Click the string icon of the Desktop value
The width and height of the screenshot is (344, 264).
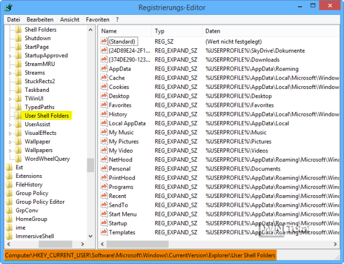[104, 95]
